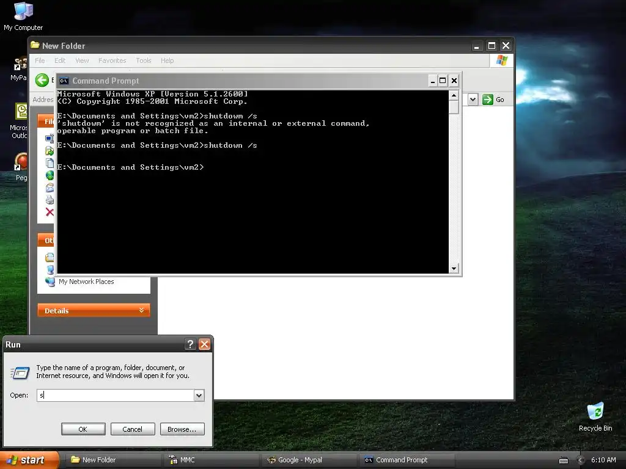Click the My Network Places link

pos(86,282)
